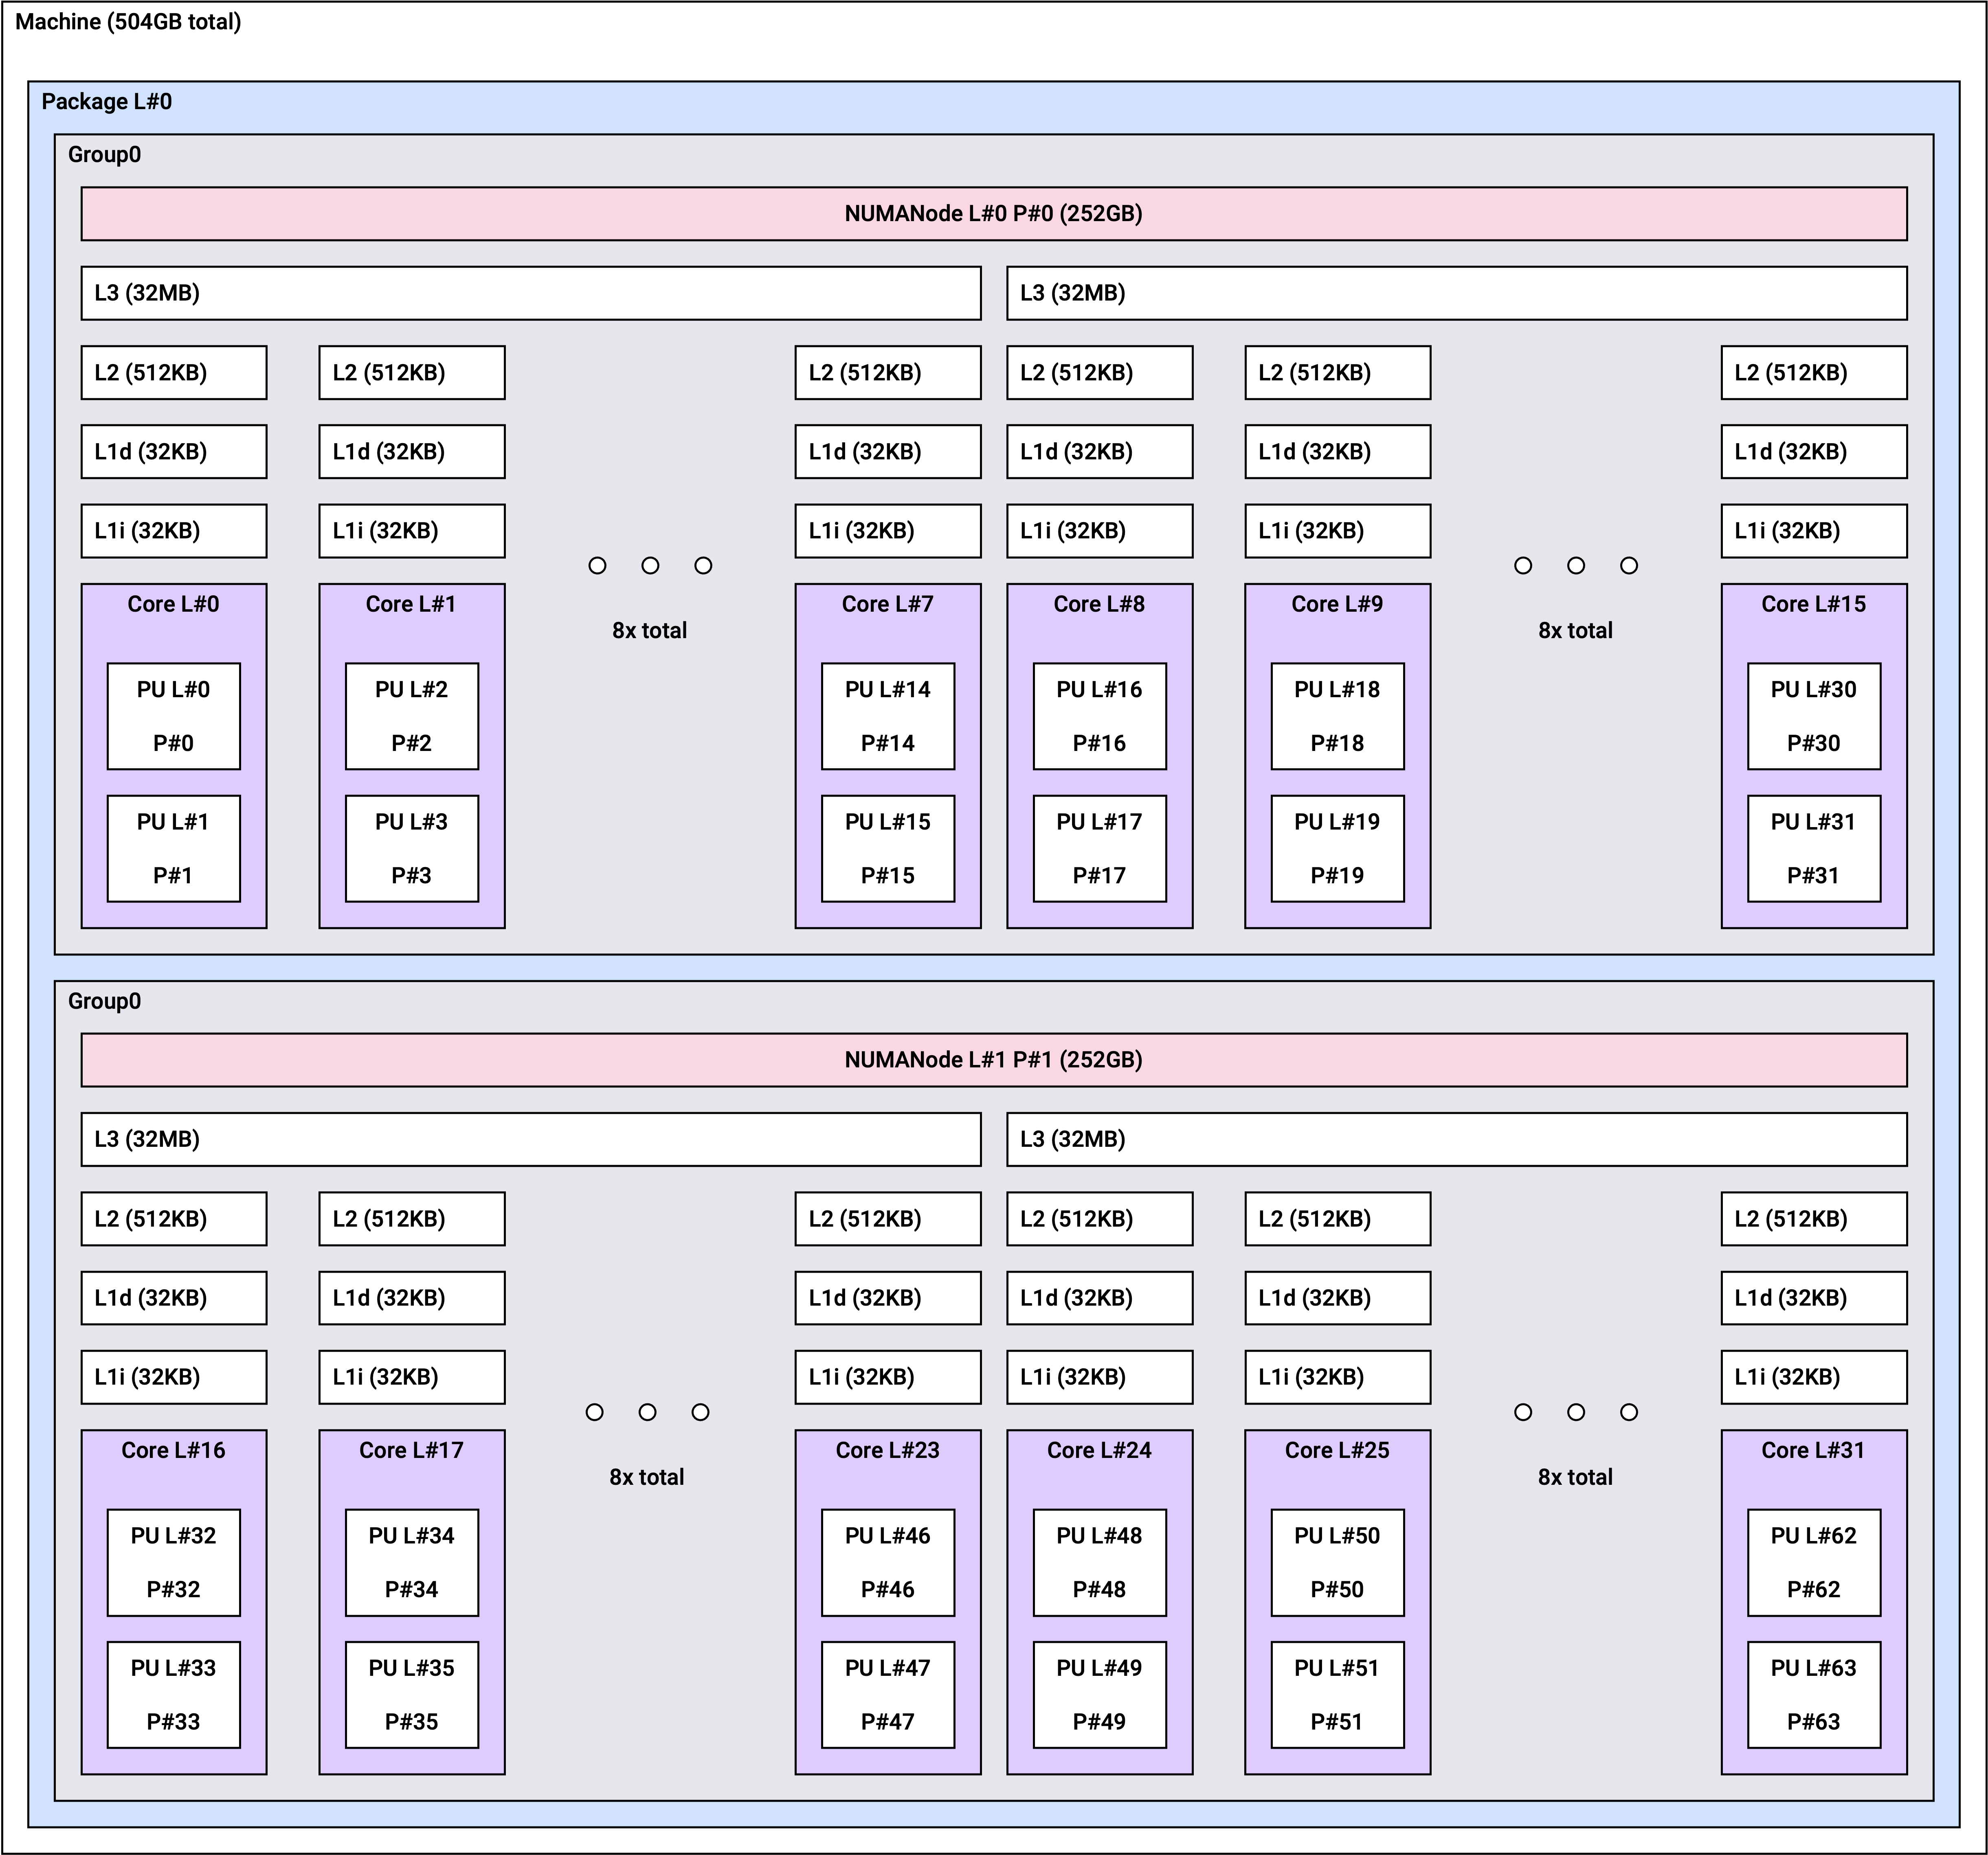Click '8x total' between Core L#1 and Core L#7

coord(650,631)
